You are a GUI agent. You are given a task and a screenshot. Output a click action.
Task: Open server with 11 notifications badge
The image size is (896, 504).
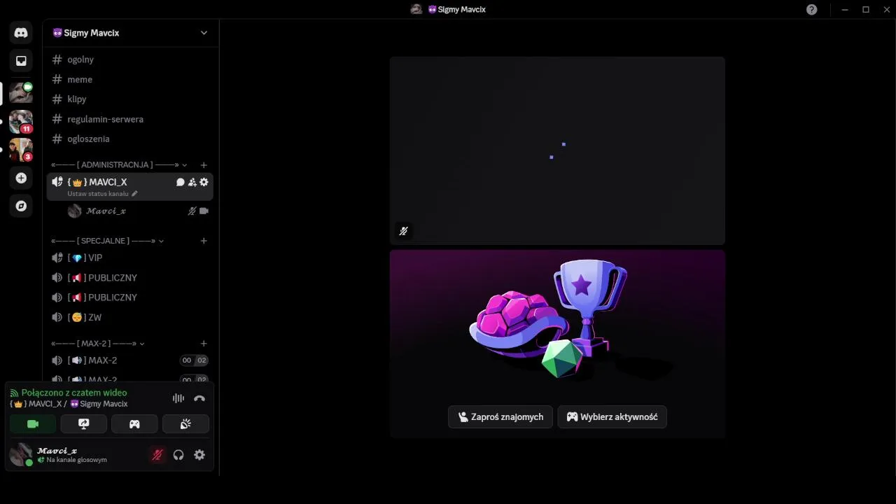click(x=21, y=122)
